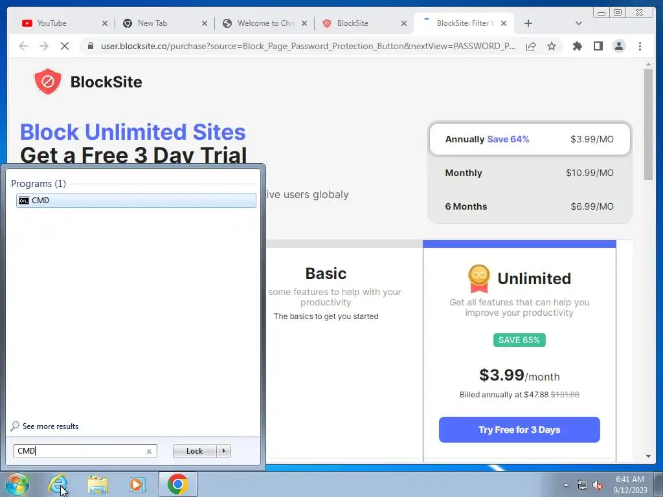Close the New Tab tab
663x497 pixels.
coord(205,23)
